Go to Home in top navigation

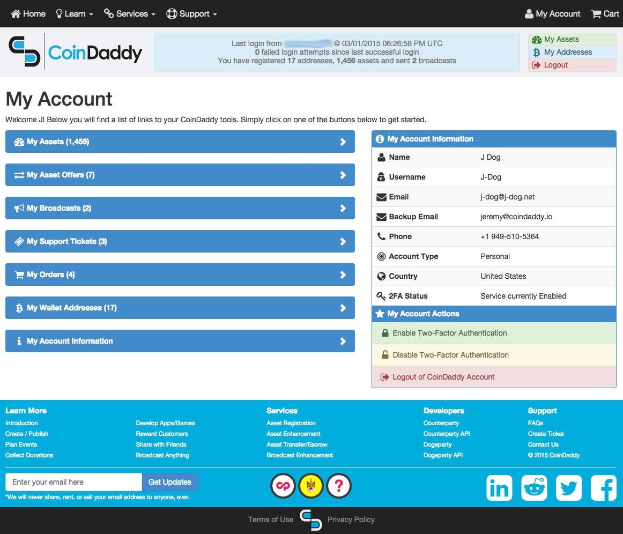28,14
